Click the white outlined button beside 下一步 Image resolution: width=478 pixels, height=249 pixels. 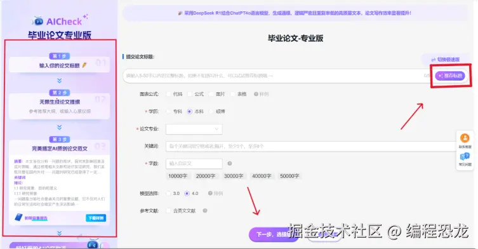tap(324, 235)
